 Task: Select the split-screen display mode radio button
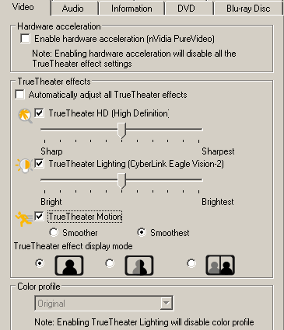(110, 263)
